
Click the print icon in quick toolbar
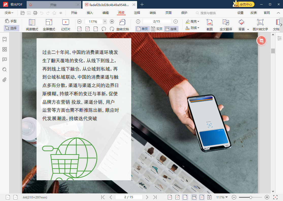[35, 13]
